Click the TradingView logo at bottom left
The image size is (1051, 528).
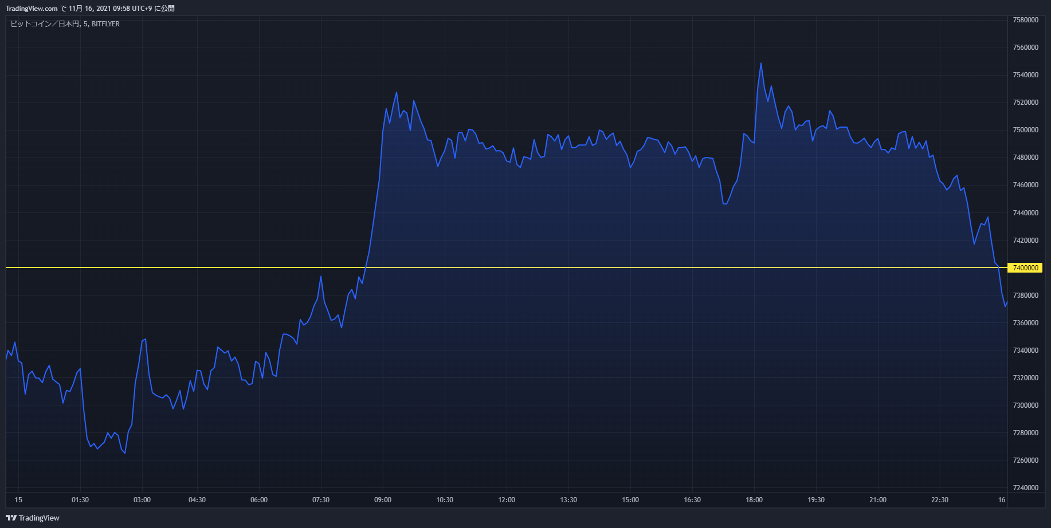[33, 518]
